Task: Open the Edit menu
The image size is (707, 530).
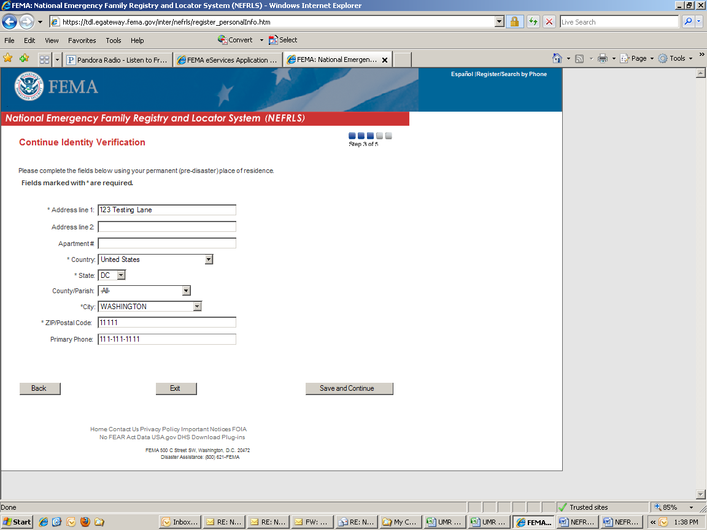Action: click(29, 40)
